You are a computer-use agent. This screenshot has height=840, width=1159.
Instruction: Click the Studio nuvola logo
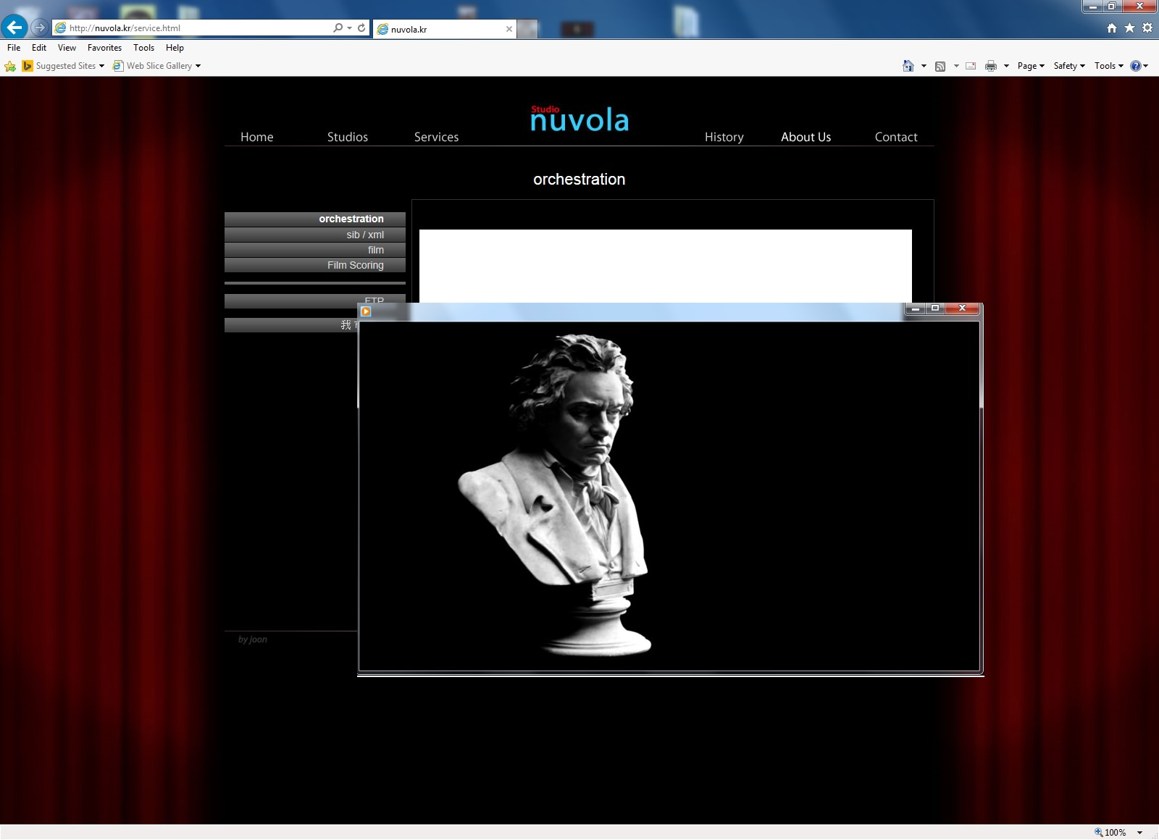click(579, 119)
